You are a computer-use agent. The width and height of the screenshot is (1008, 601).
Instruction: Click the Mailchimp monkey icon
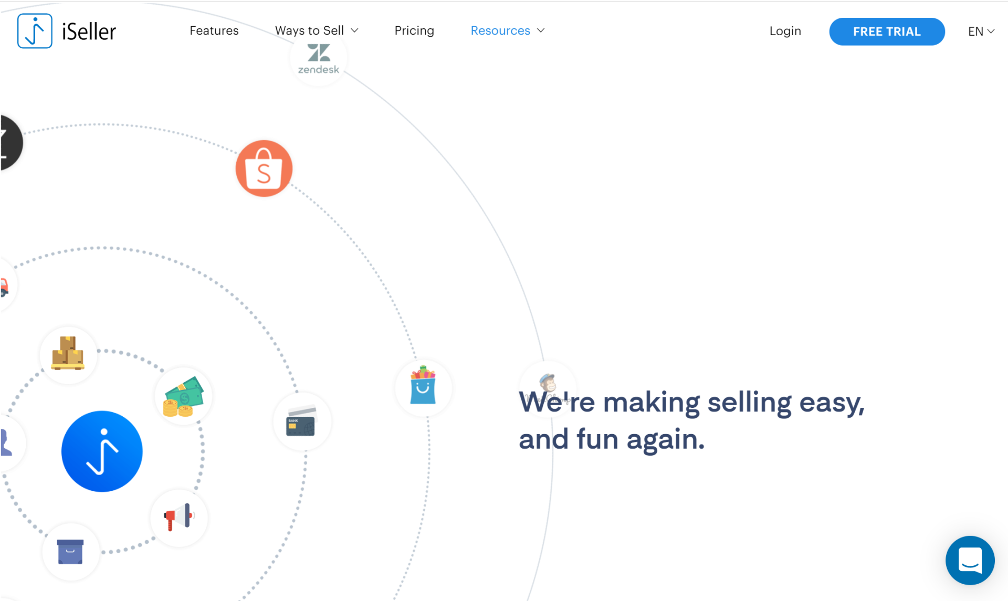tap(548, 383)
